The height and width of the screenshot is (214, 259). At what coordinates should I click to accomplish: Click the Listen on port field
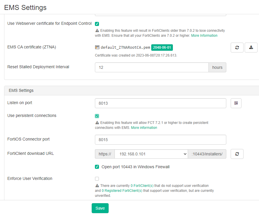click(x=160, y=103)
